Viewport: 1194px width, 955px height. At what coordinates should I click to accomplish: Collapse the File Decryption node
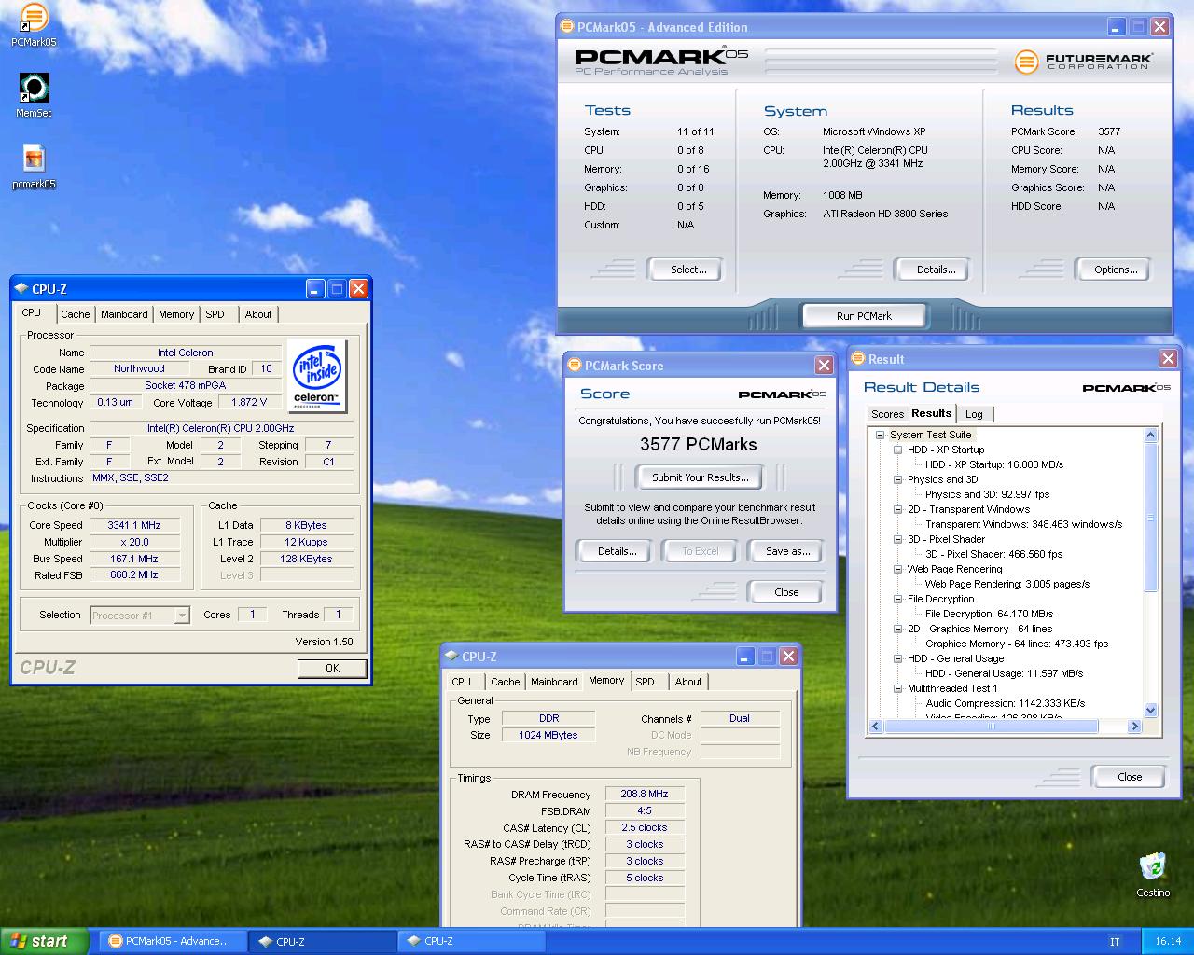(897, 599)
